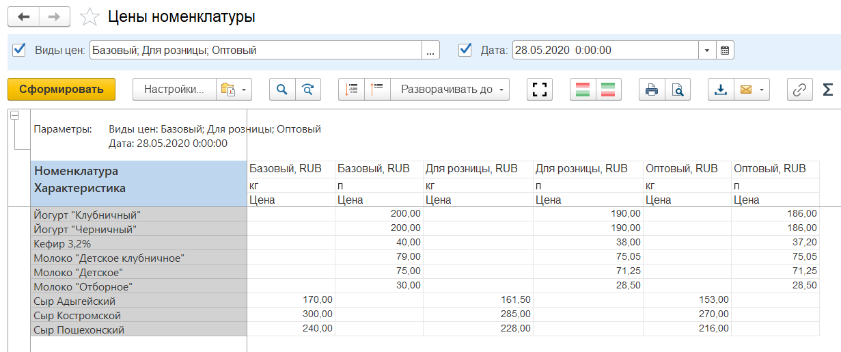Click the back navigation arrow
Viewport: 841px width, 352px height.
24,17
